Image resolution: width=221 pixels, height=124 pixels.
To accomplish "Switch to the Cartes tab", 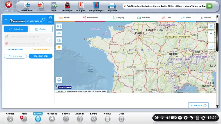I will 41,29.
